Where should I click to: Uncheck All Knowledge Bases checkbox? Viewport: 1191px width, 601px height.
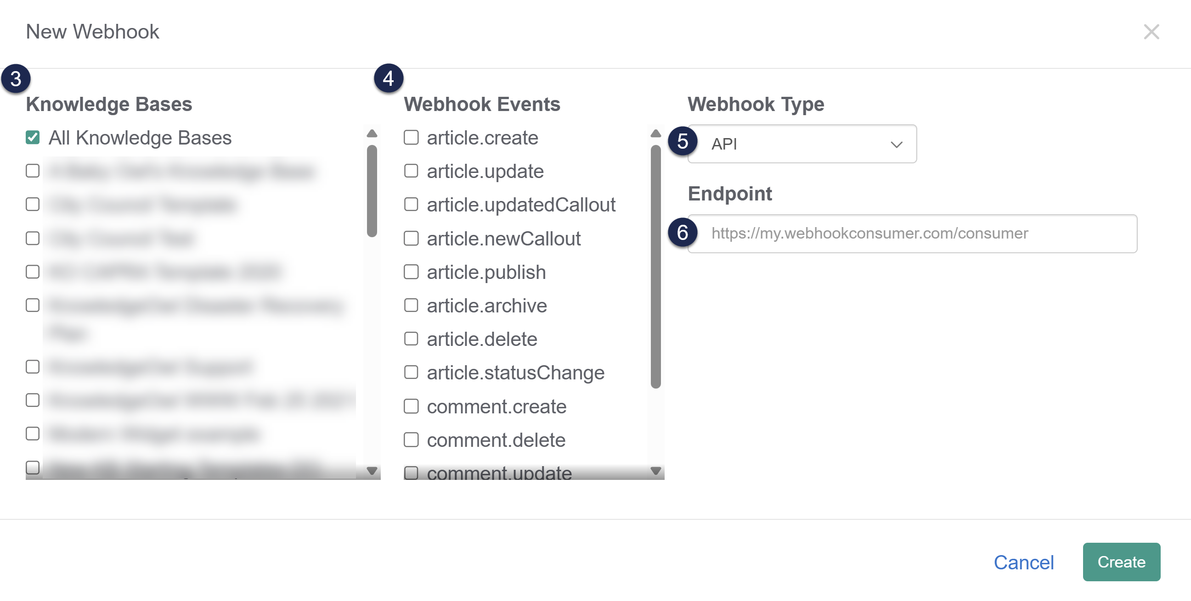point(32,138)
